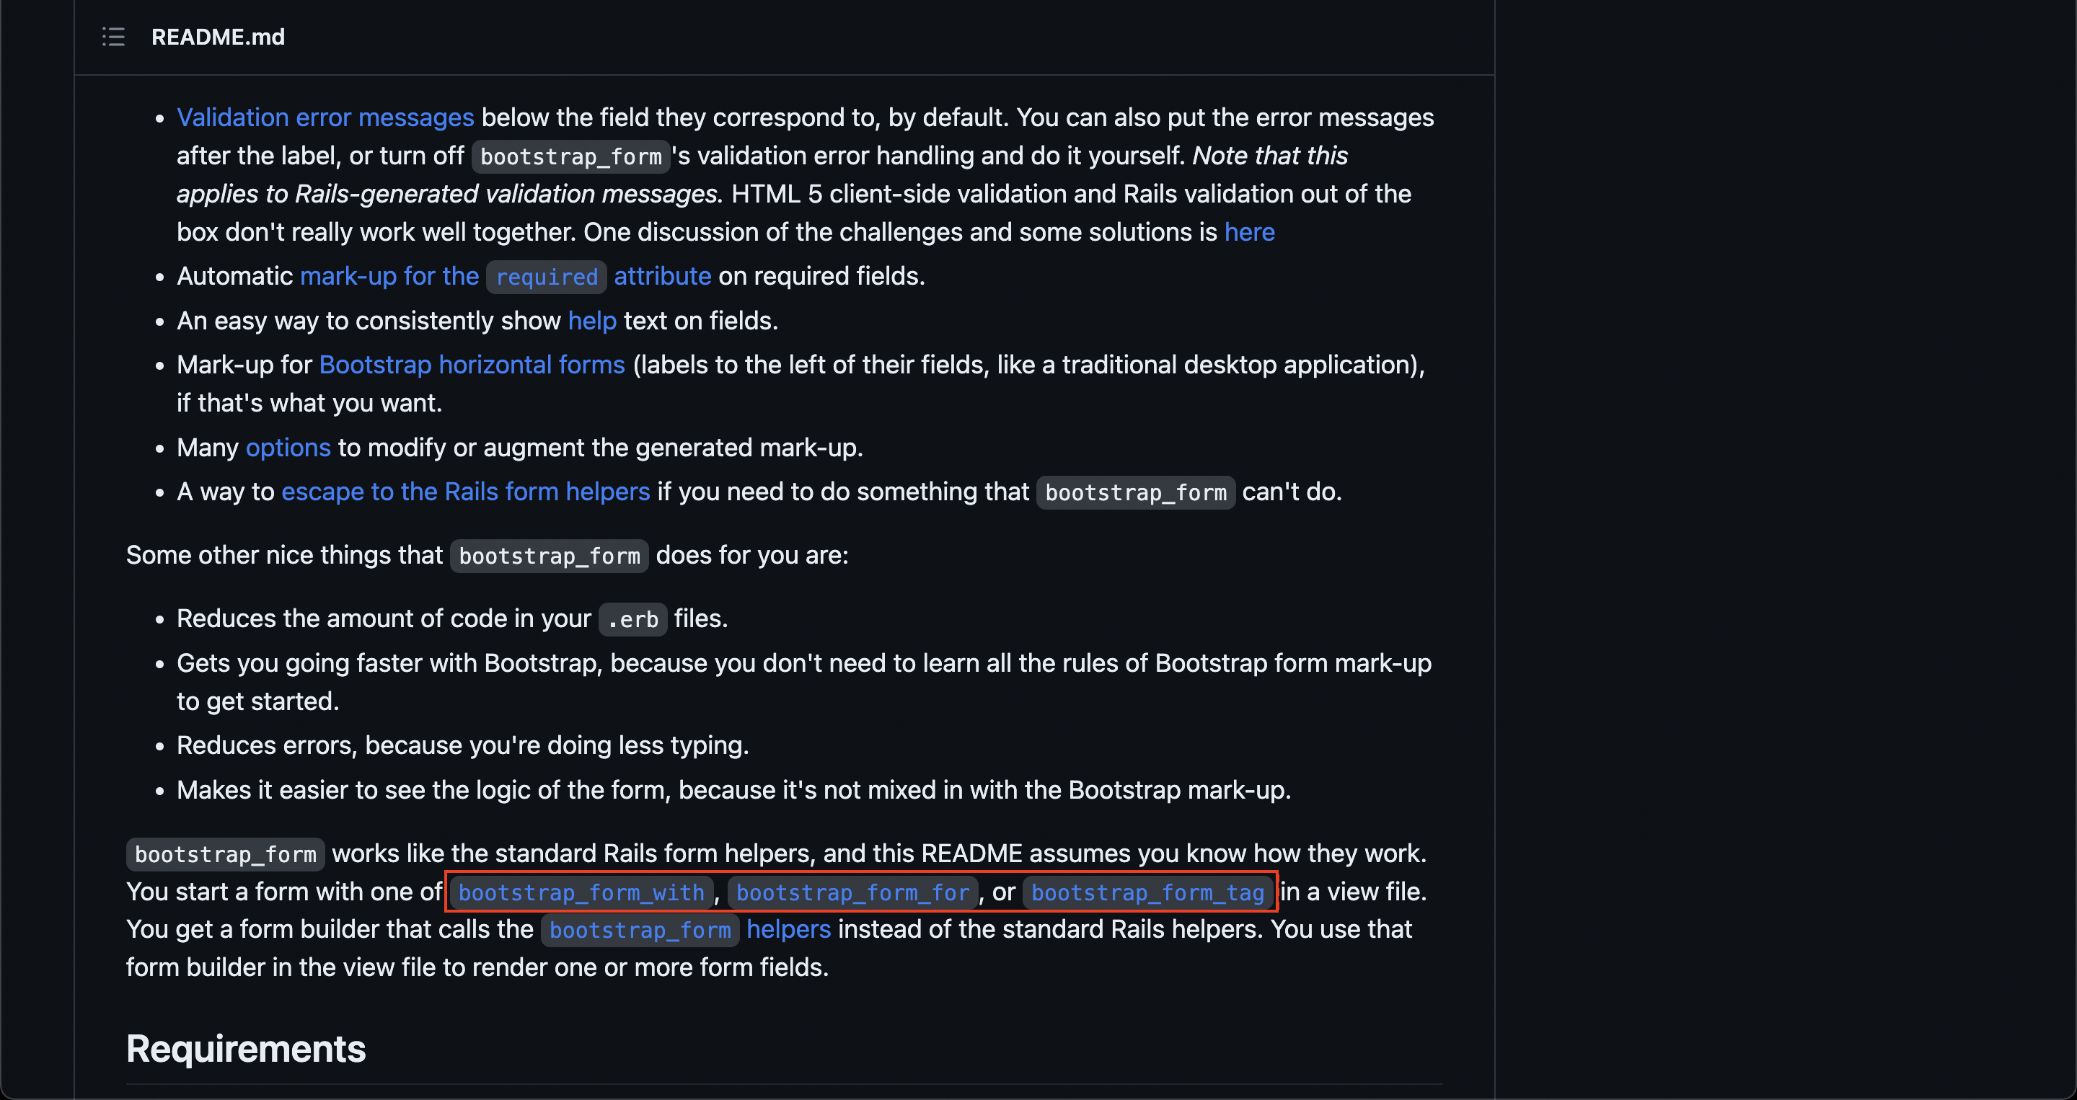Click the red-highlighted form starter code group
The height and width of the screenshot is (1100, 2077).
pos(861,892)
